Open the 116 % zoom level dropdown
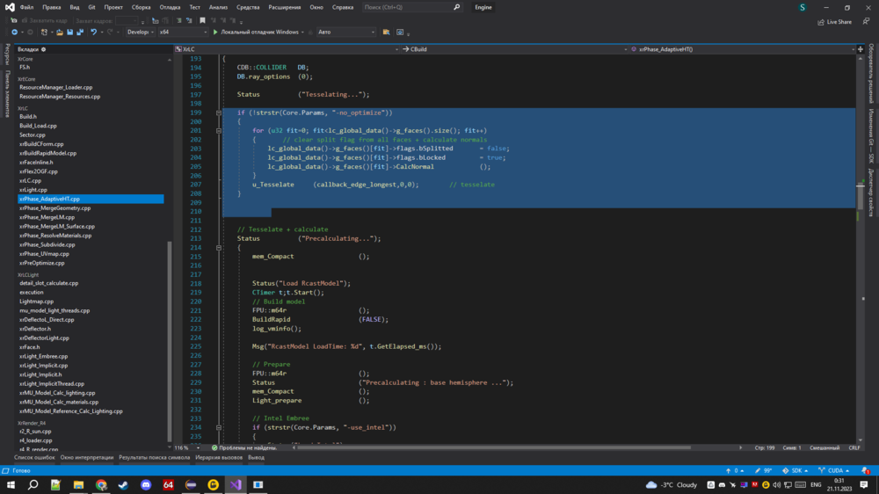 [x=198, y=447]
